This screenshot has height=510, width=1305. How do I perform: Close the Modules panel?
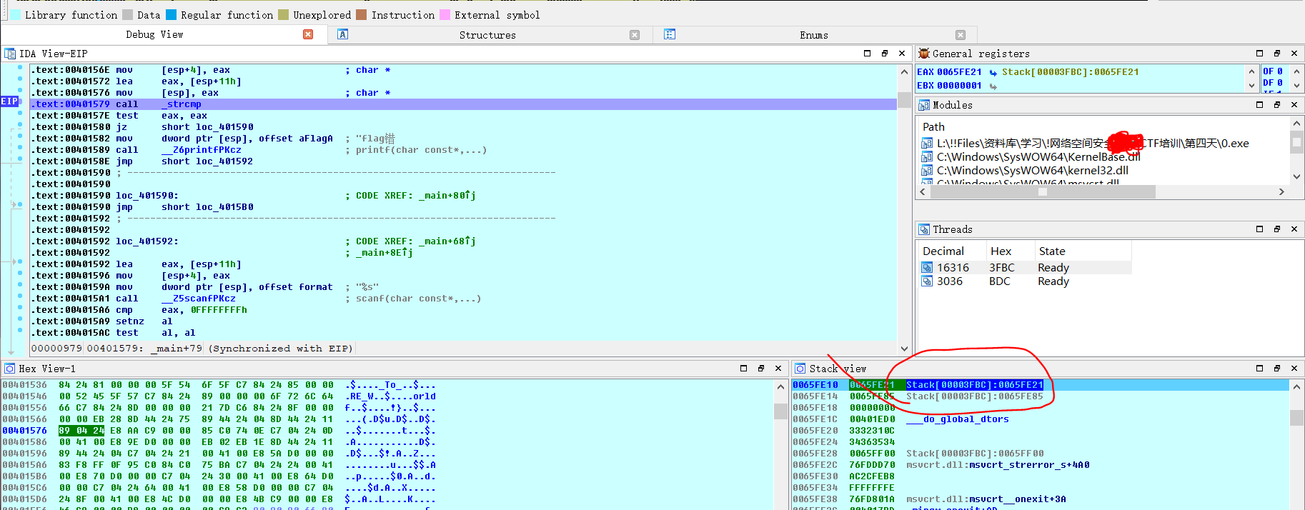(x=1294, y=105)
